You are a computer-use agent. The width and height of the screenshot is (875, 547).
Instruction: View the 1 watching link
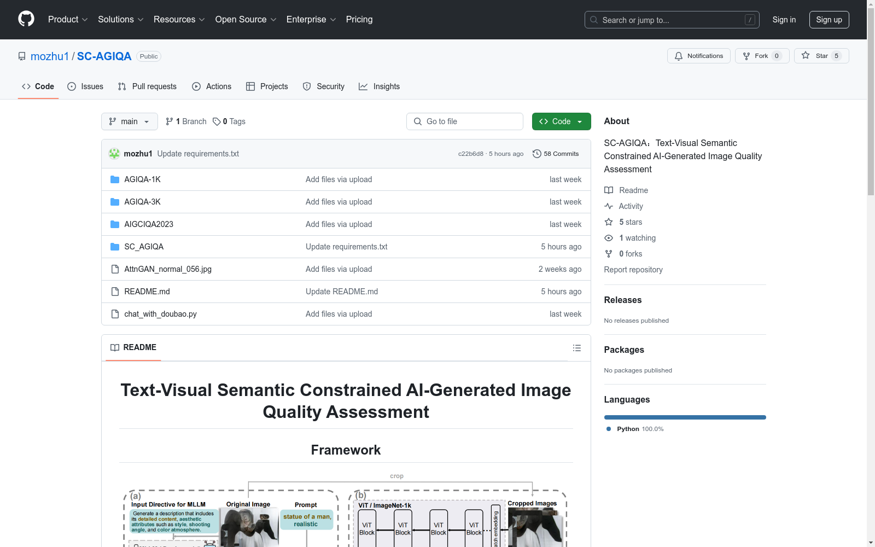point(630,238)
